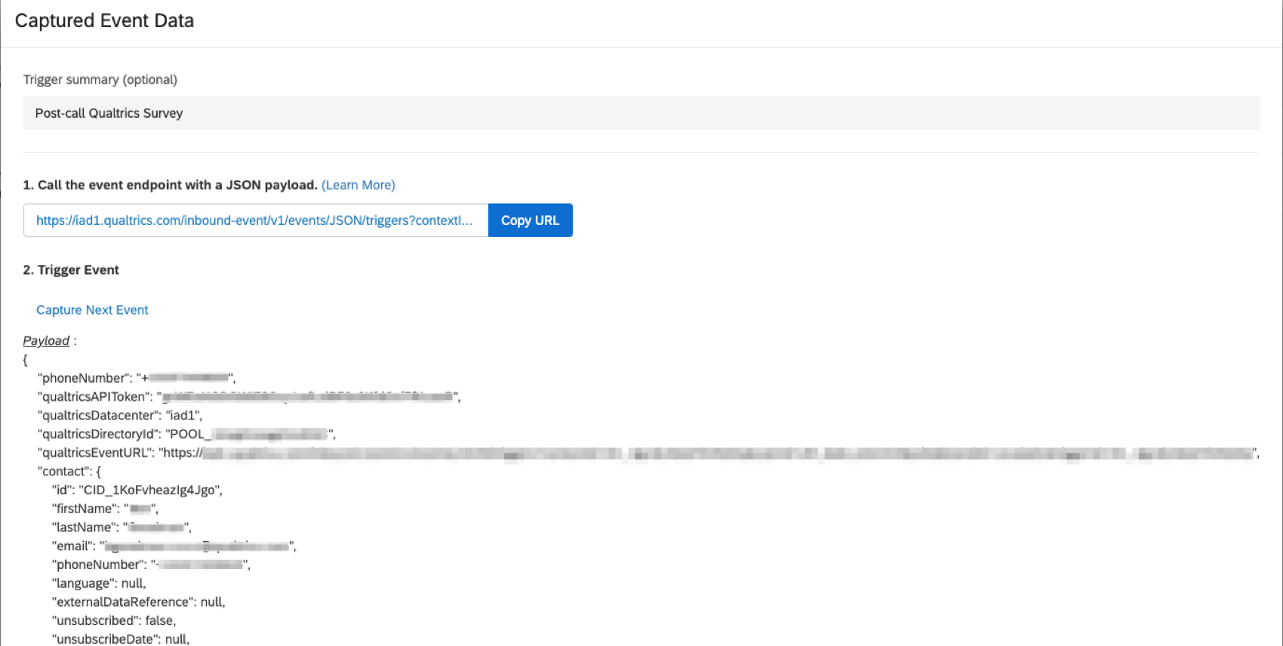
Task: Click the event endpoint URL field
Action: pyautogui.click(x=256, y=220)
